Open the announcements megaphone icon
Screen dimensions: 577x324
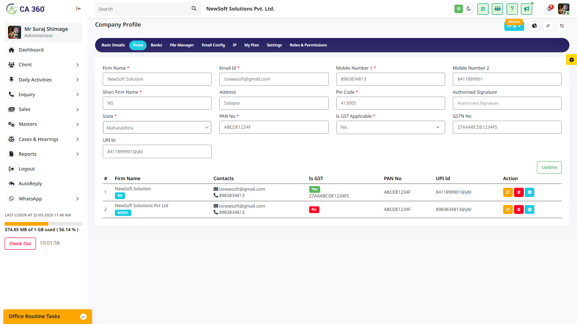[526, 9]
